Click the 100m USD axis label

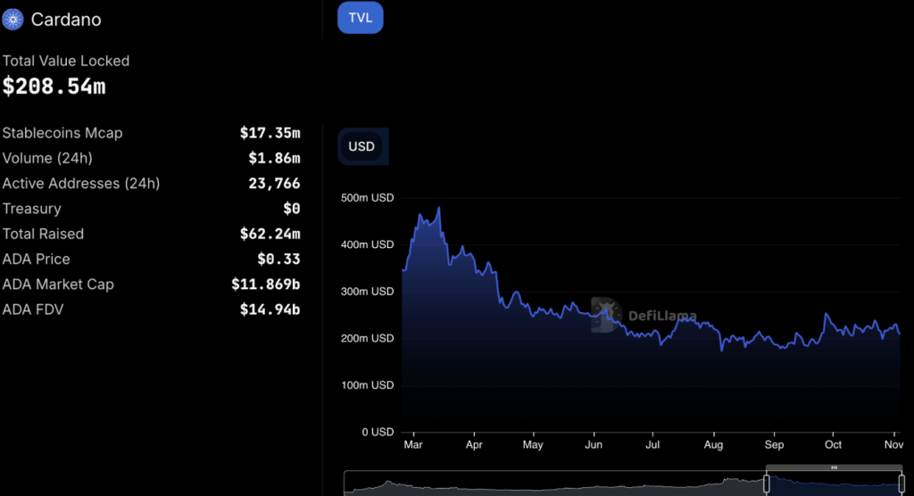367,385
